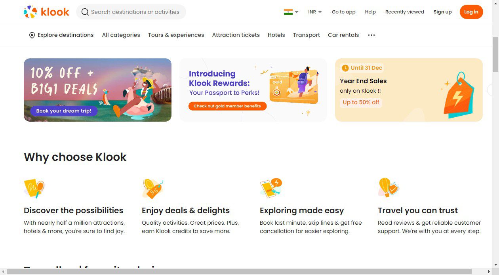This screenshot has width=499, height=275.
Task: Click the Enjoy deals & delights coupon icon
Action: (x=152, y=188)
